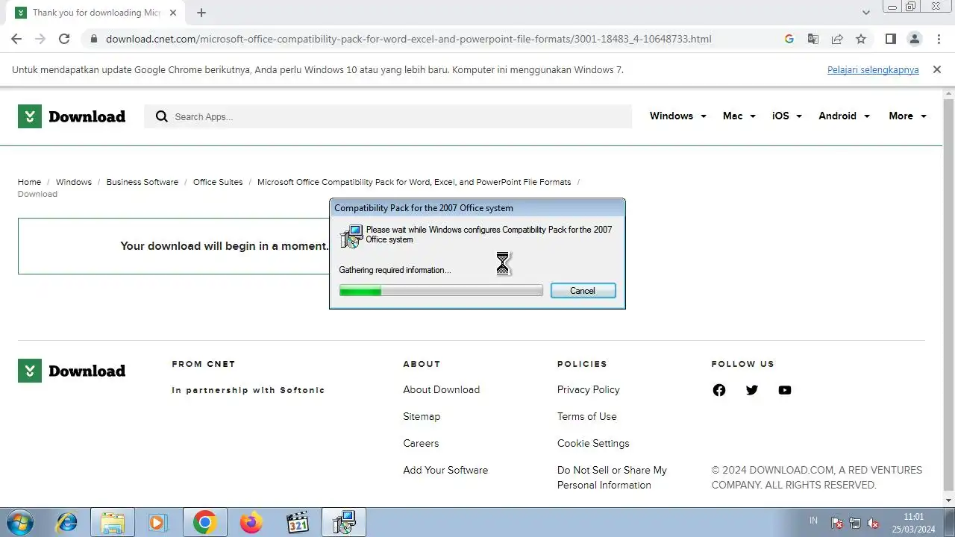Image resolution: width=955 pixels, height=537 pixels.
Task: Open About Download link
Action: tap(441, 389)
